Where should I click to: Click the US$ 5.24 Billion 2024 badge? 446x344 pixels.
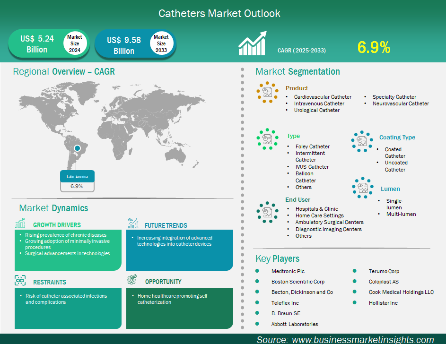(x=49, y=43)
